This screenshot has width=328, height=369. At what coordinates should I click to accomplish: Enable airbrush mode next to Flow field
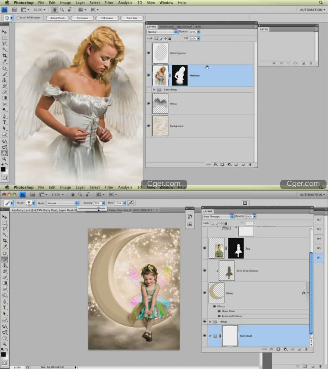131,203
